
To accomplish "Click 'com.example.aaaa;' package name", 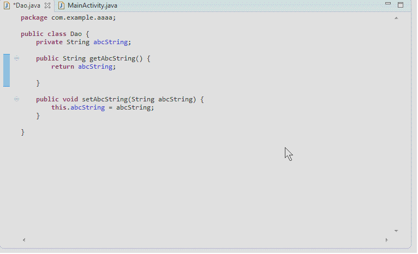I will coord(83,17).
